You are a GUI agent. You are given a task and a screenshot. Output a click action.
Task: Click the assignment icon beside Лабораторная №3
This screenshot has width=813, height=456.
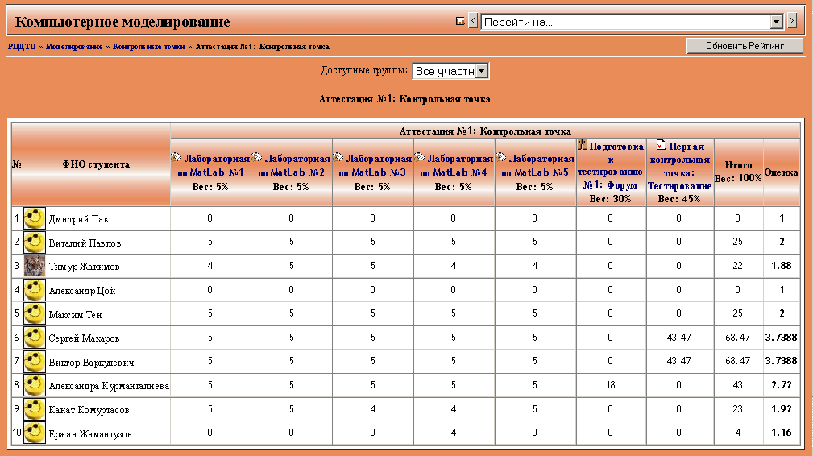pyautogui.click(x=338, y=157)
